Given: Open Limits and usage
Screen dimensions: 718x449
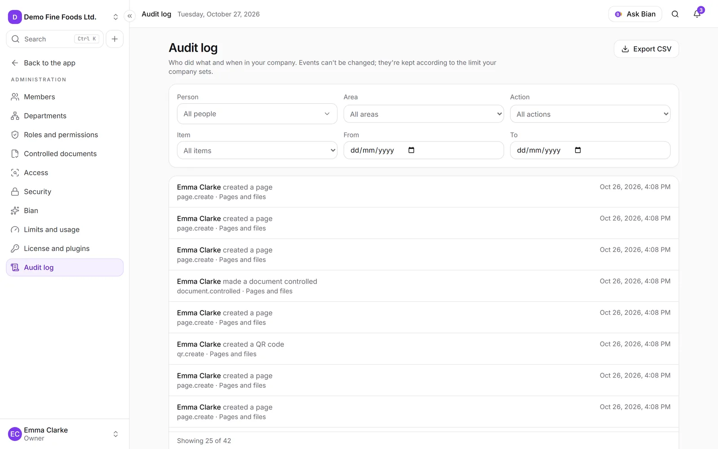Looking at the screenshot, I should (65, 229).
